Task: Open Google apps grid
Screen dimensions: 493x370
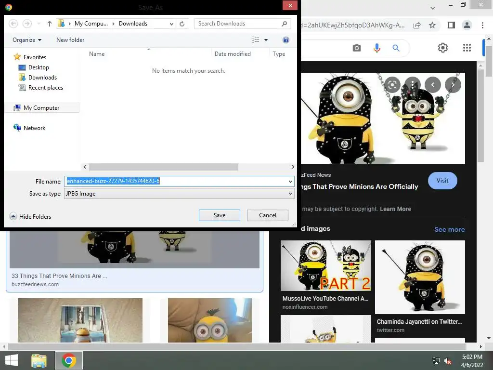Action: coord(467,48)
